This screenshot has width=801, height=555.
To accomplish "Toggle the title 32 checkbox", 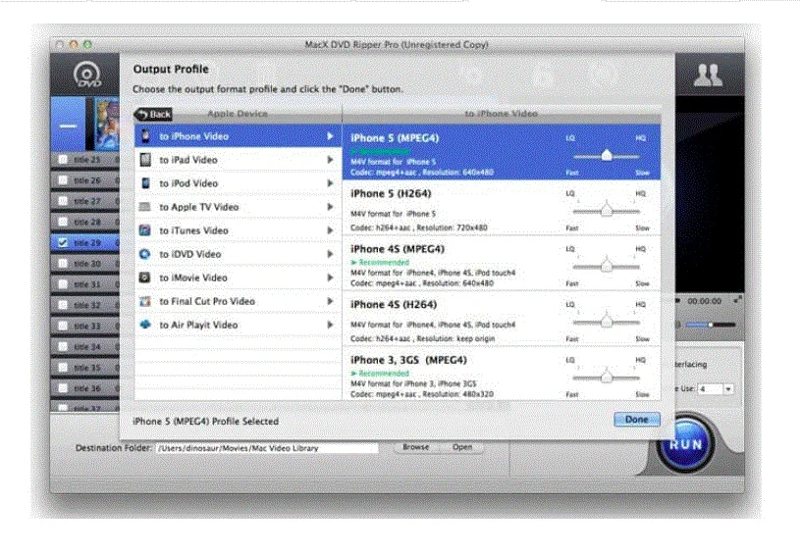I will tap(63, 305).
